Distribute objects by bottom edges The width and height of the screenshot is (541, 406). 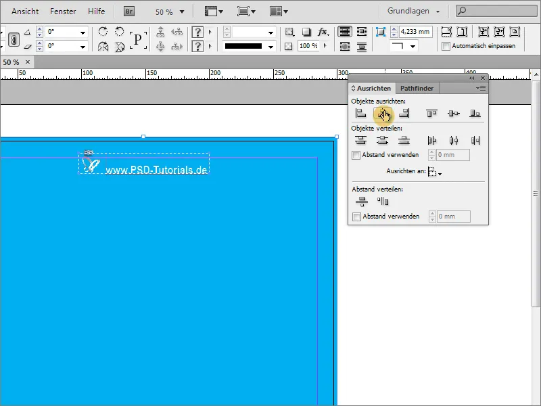click(404, 140)
